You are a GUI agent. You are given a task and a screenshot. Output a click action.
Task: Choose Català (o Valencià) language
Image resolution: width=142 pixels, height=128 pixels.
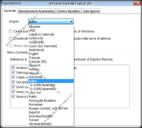[51, 34]
